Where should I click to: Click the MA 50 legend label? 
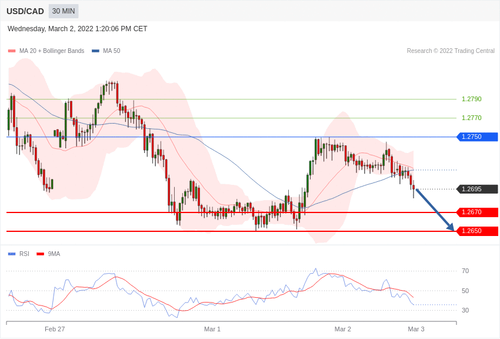coord(112,51)
